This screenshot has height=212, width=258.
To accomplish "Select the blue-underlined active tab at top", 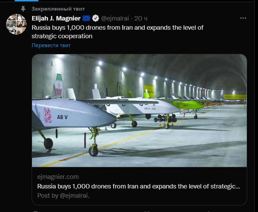I will coord(27,1).
